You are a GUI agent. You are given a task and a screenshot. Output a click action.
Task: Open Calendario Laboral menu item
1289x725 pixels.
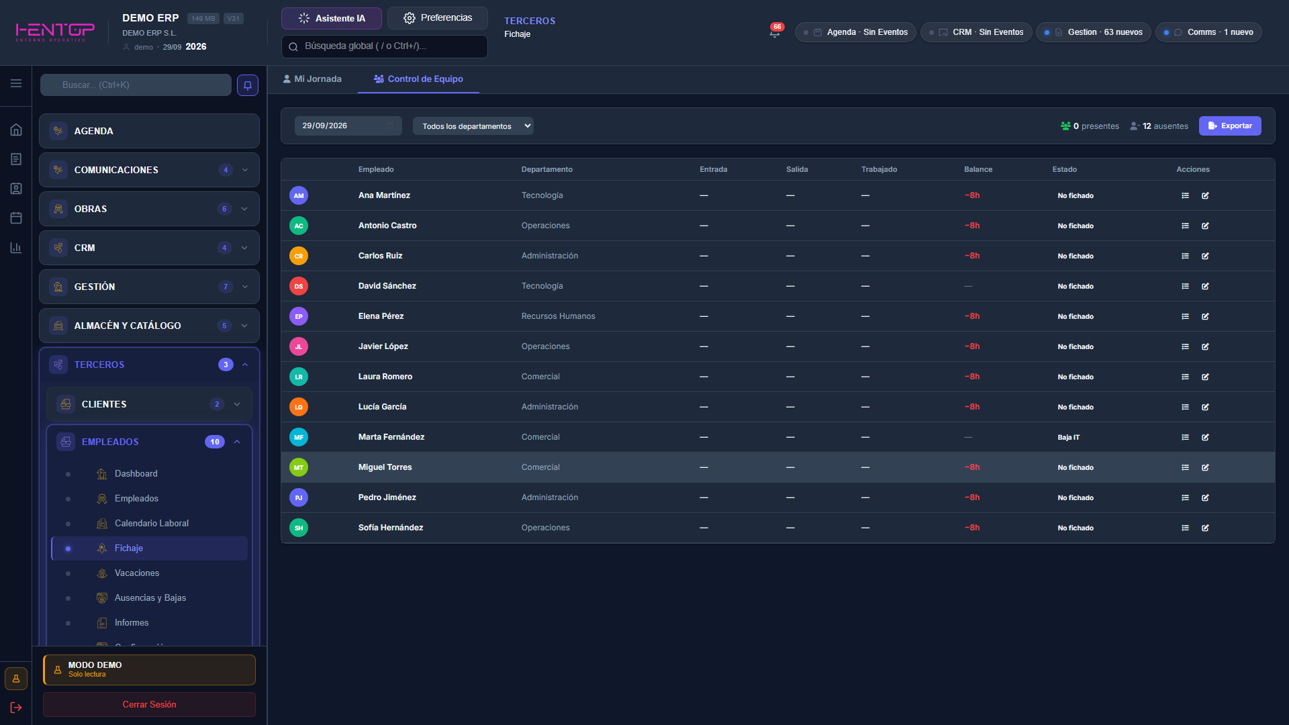pyautogui.click(x=149, y=523)
